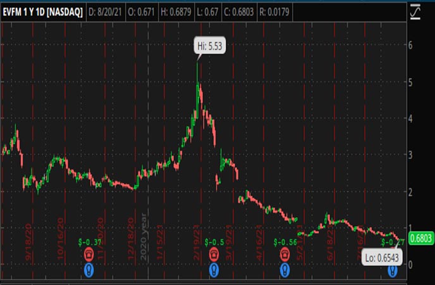Click red earnings phone icon under $-0.56
Screen dimensions: 435x285
pos(285,254)
